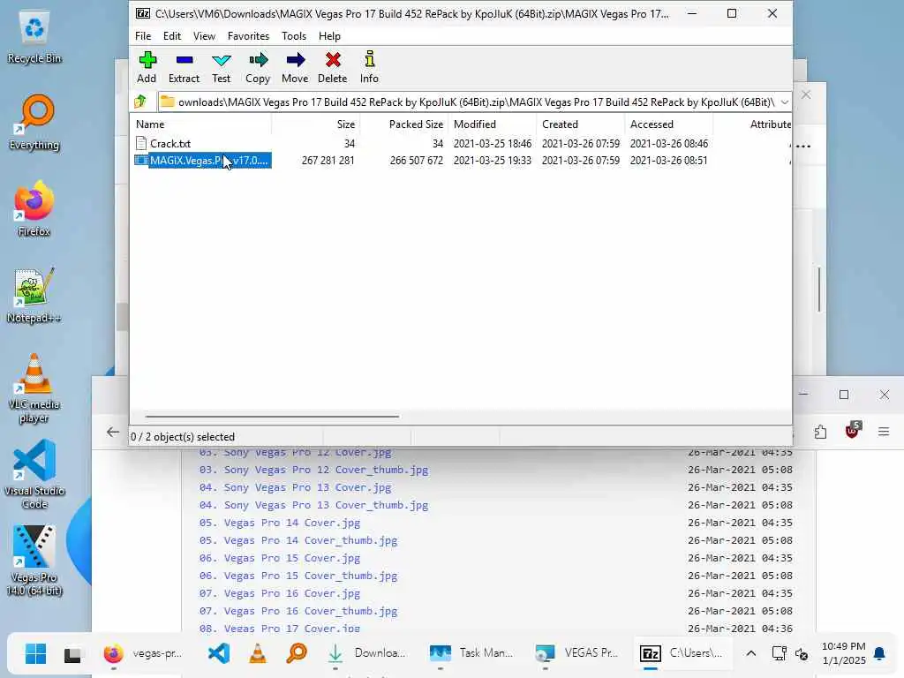Sort files by the Size column
The height and width of the screenshot is (678, 904).
pyautogui.click(x=316, y=124)
